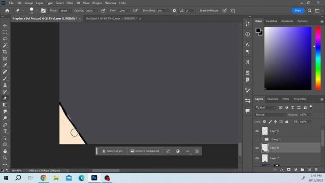Toggle lock transparent pixels

click(265, 122)
